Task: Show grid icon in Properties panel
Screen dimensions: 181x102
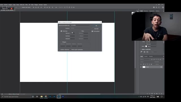Action: pos(145,52)
